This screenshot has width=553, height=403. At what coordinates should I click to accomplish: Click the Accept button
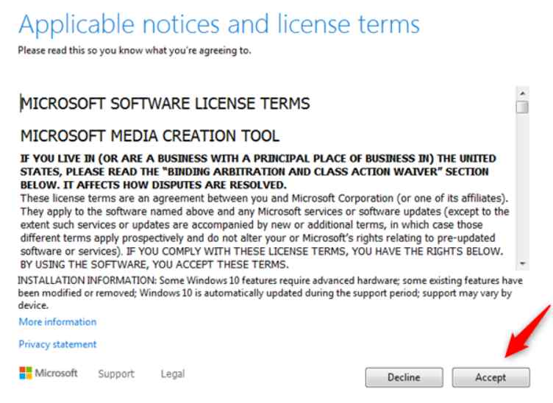[490, 377]
